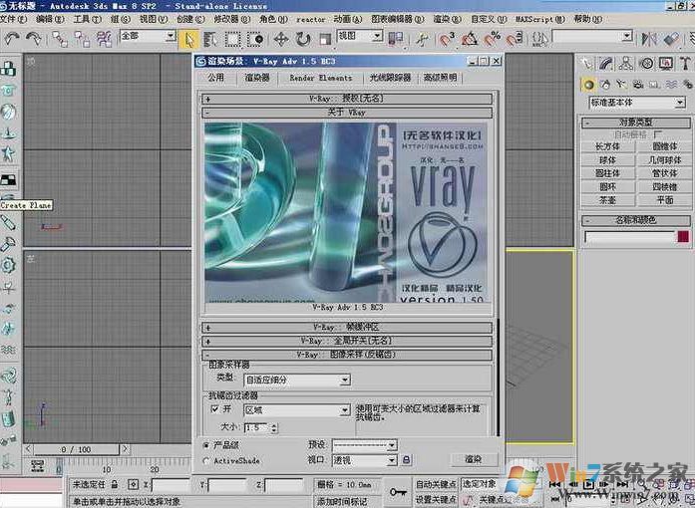The width and height of the screenshot is (695, 508).
Task: Click the viewport lock icon in render dialog
Action: tap(406, 460)
